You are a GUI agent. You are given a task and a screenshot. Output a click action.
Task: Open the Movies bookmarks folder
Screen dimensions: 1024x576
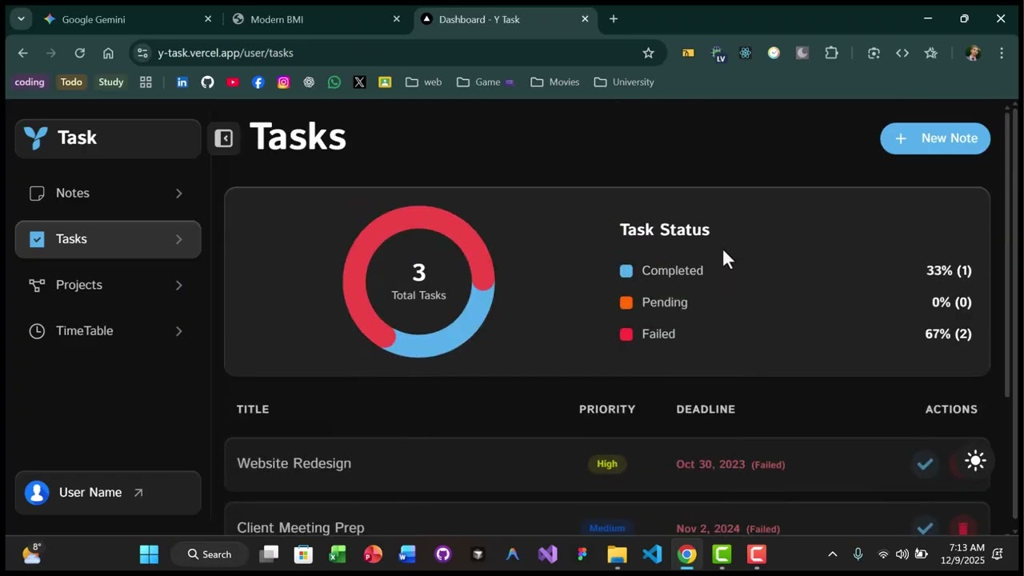coord(555,82)
